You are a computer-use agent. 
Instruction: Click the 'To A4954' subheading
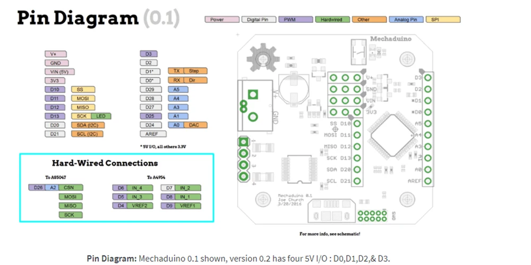(x=156, y=178)
